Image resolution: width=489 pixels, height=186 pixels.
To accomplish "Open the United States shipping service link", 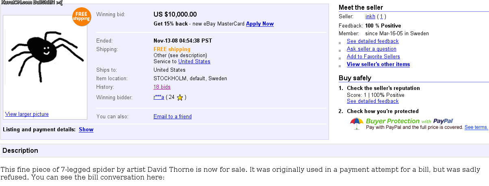I will [194, 62].
